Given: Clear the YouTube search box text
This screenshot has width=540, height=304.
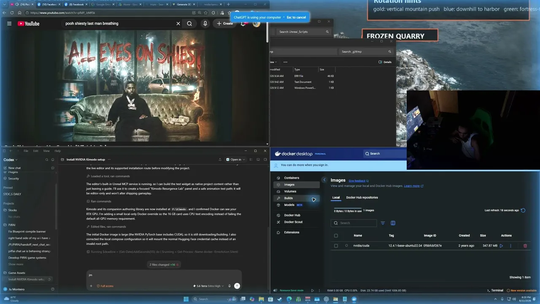Looking at the screenshot, I should point(178,24).
